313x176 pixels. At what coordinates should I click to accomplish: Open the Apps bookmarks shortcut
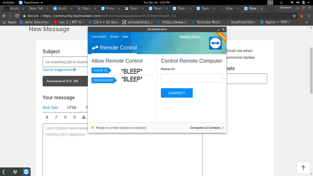click(x=9, y=22)
